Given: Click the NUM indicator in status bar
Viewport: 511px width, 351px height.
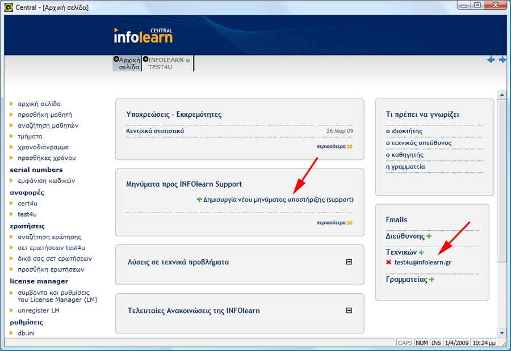Looking at the screenshot, I should pos(422,343).
